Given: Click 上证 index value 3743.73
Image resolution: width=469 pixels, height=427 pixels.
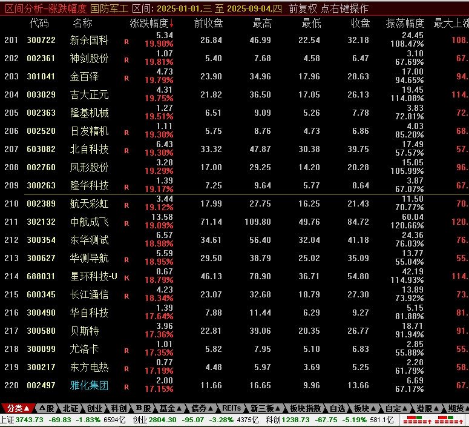Looking at the screenshot, I should coord(29,420).
